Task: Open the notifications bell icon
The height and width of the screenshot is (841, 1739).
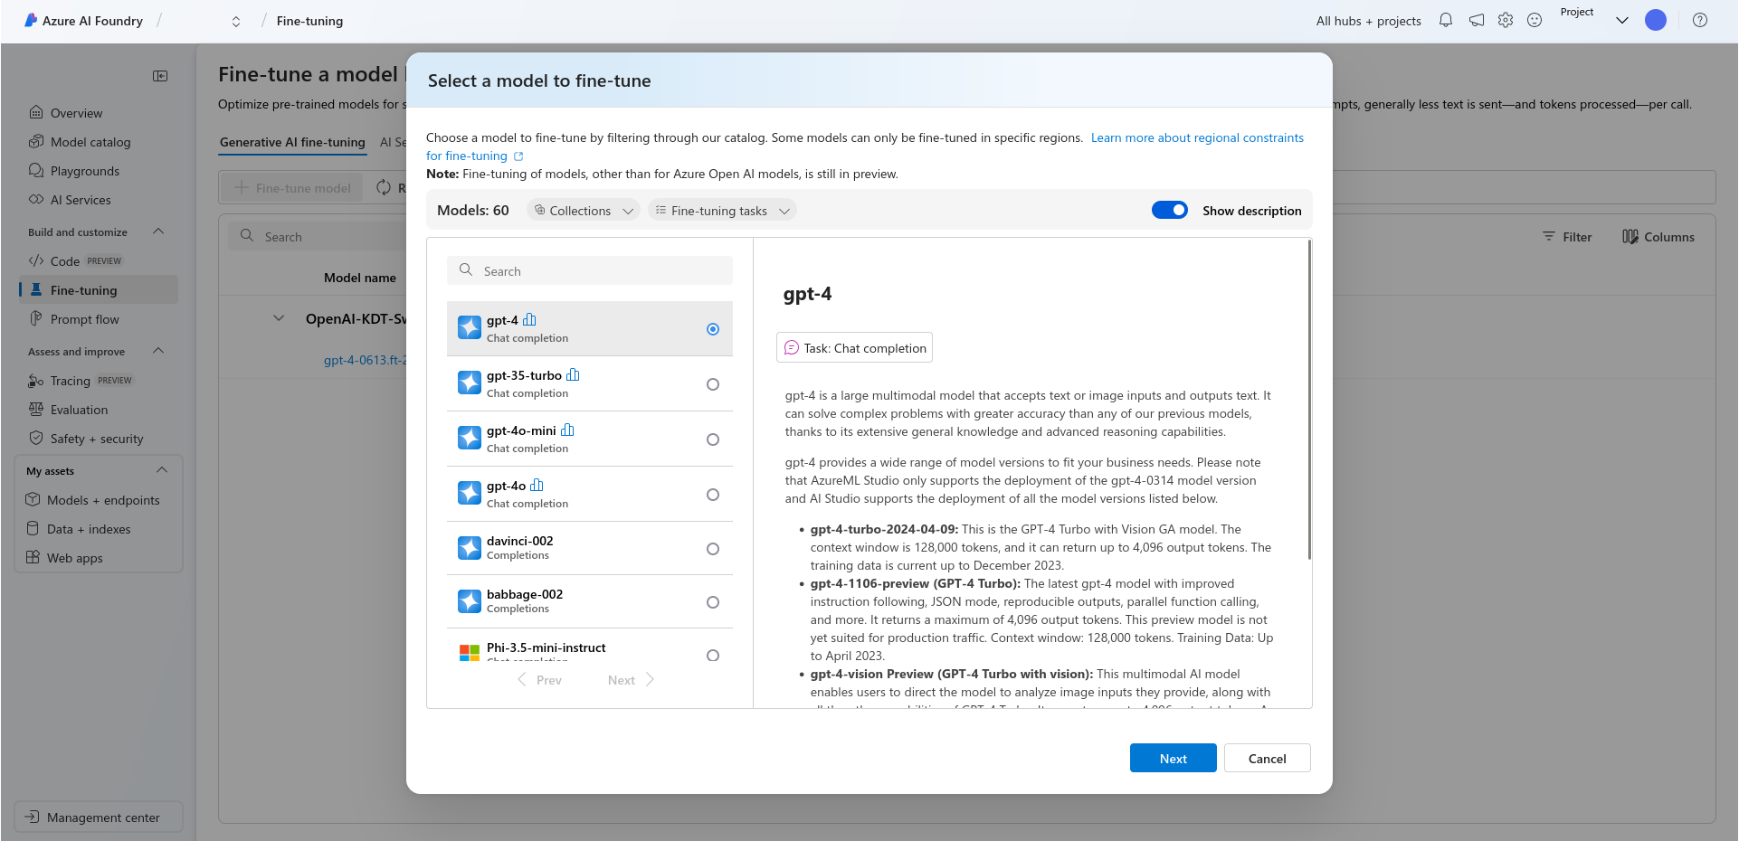Action: [1446, 20]
